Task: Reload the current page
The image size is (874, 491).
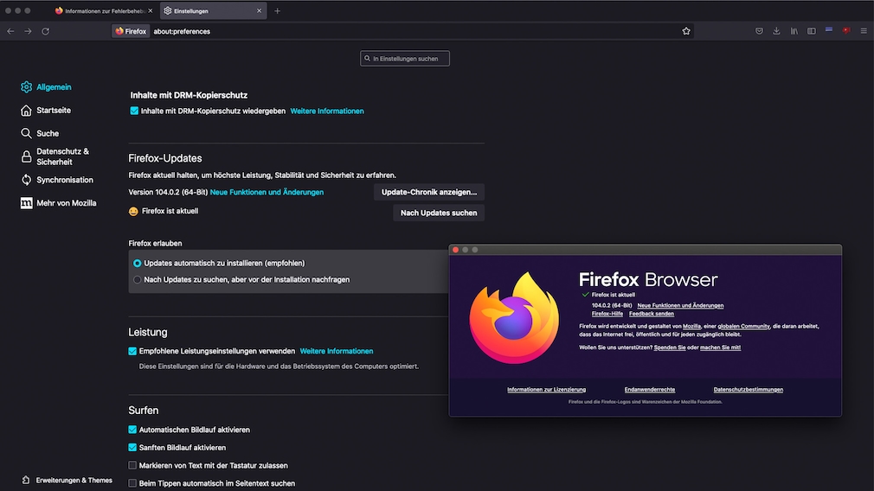Action: 46,31
